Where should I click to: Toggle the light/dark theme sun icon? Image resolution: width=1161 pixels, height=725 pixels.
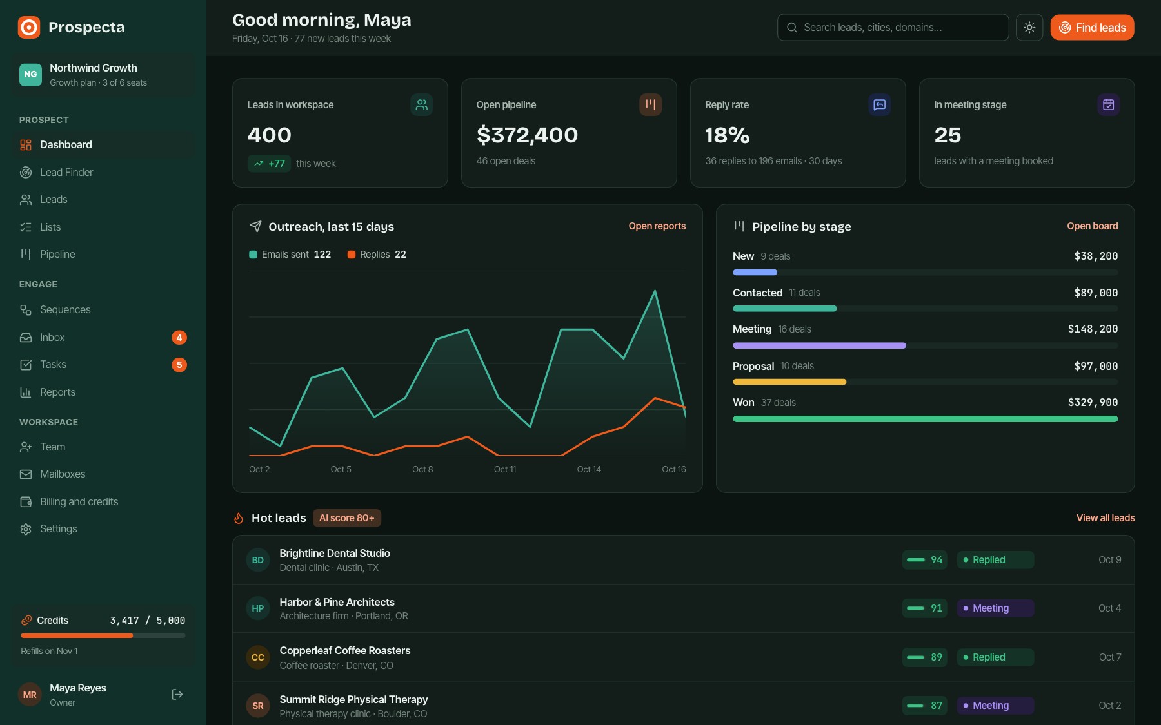(1029, 28)
